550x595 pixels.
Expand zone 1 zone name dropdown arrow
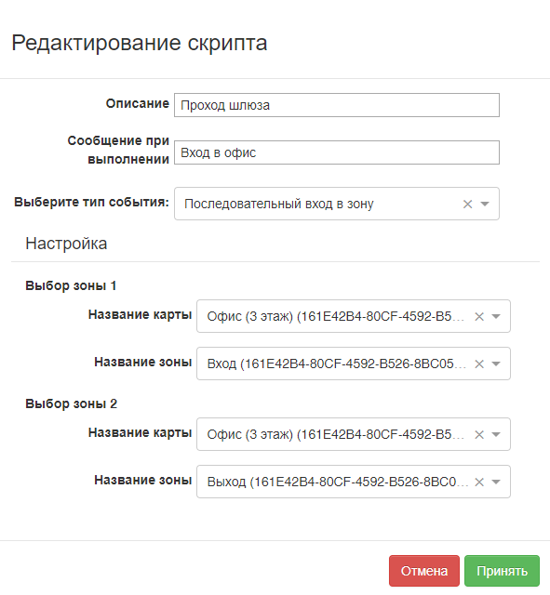pos(496,364)
